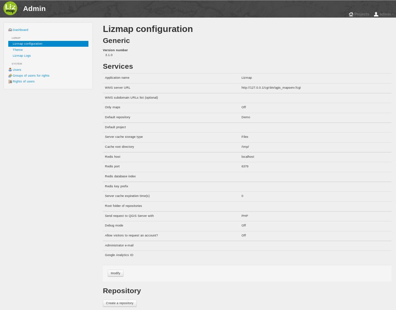This screenshot has width=396, height=310.
Task: Open Lizmap Logs in sidebar
Action: point(22,55)
